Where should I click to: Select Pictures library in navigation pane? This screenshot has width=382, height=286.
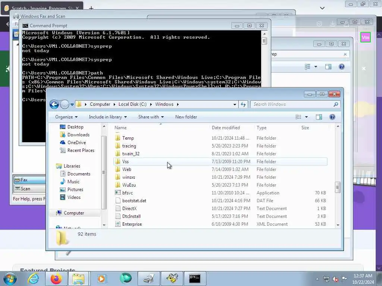pyautogui.click(x=75, y=190)
